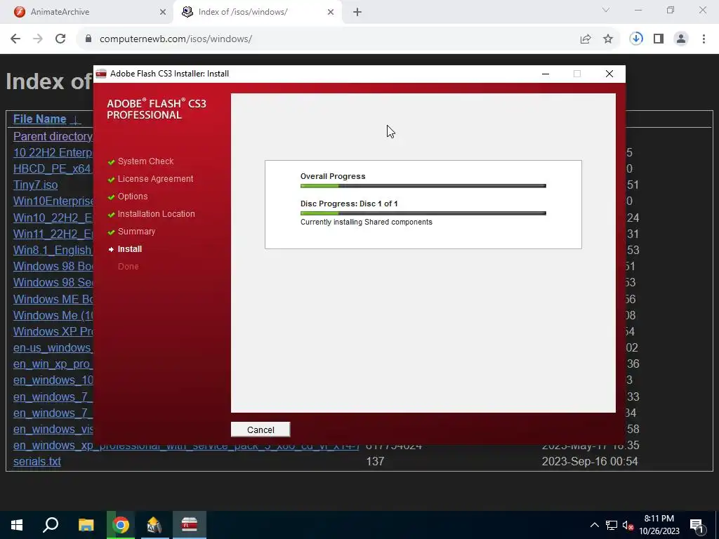The height and width of the screenshot is (539, 719).
Task: Click serials.txt size 137
Action: [x=375, y=461]
